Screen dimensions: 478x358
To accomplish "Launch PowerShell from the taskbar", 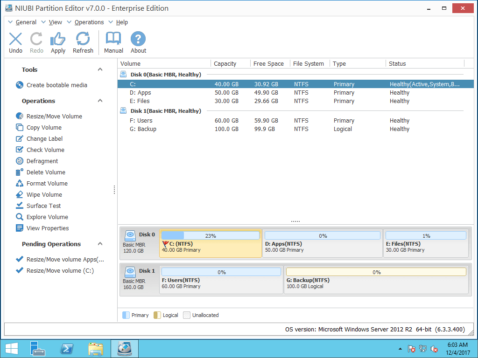I will coord(67,349).
